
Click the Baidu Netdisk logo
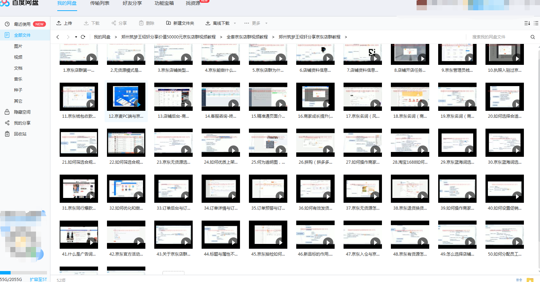pyautogui.click(x=19, y=3)
